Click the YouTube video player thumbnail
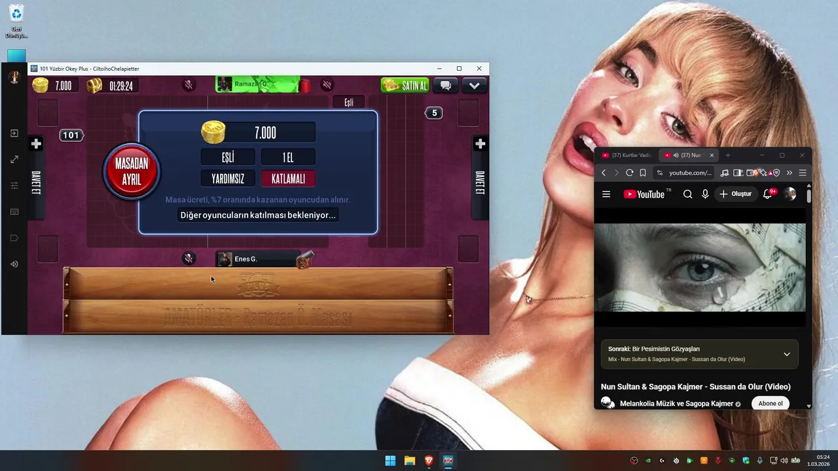This screenshot has width=838, height=471. coord(700,268)
